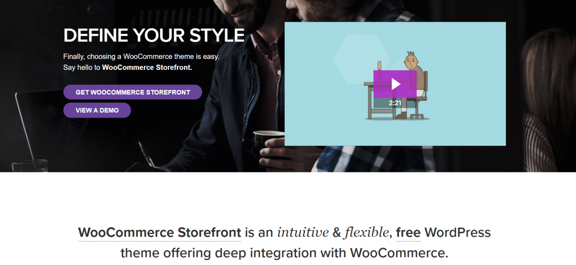
Task: Click the italic word "flexible"
Action: click(366, 232)
